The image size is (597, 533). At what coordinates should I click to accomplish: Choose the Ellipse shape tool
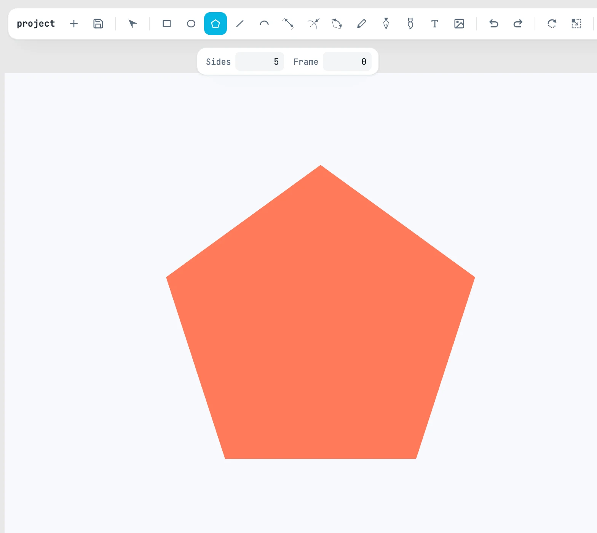coord(191,24)
